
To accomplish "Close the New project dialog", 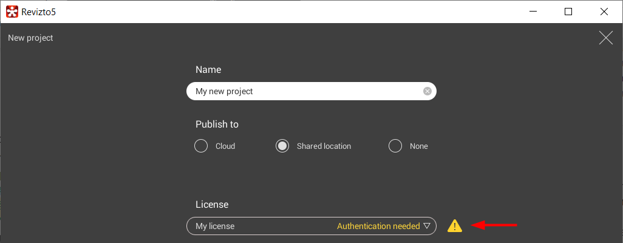I will (605, 38).
